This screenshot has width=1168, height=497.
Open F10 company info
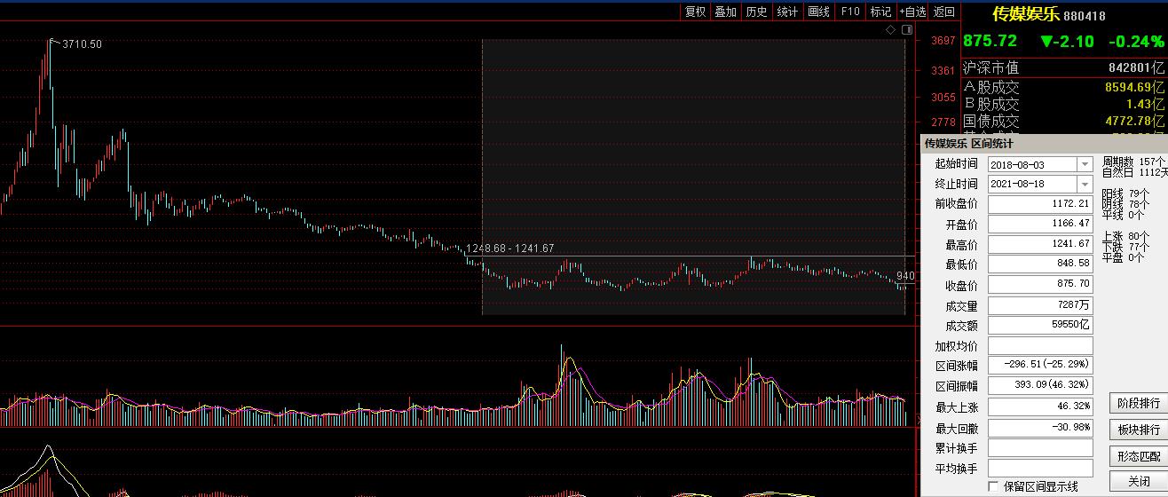point(849,12)
